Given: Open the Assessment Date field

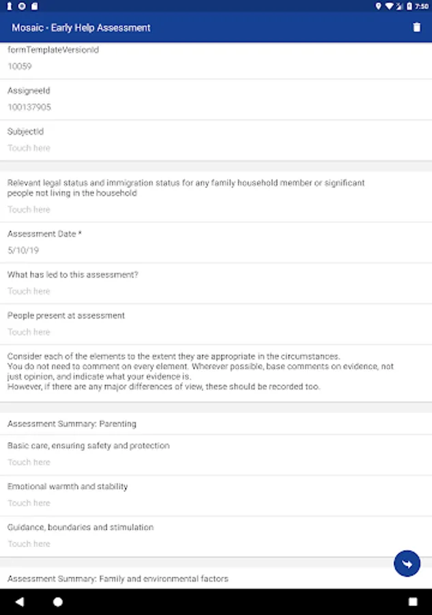Looking at the screenshot, I should [x=24, y=250].
